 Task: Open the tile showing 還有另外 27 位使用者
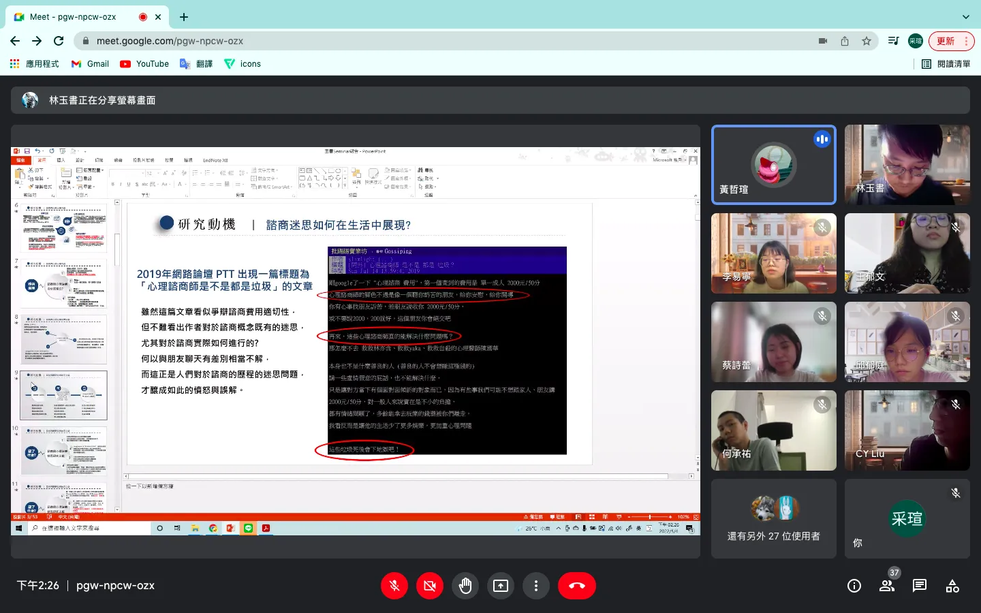click(x=774, y=519)
